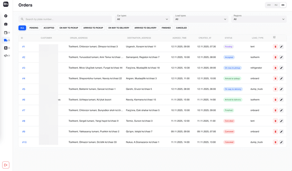The height and width of the screenshot is (171, 292).
Task: Switch language to O'Z
Action: 269,5
